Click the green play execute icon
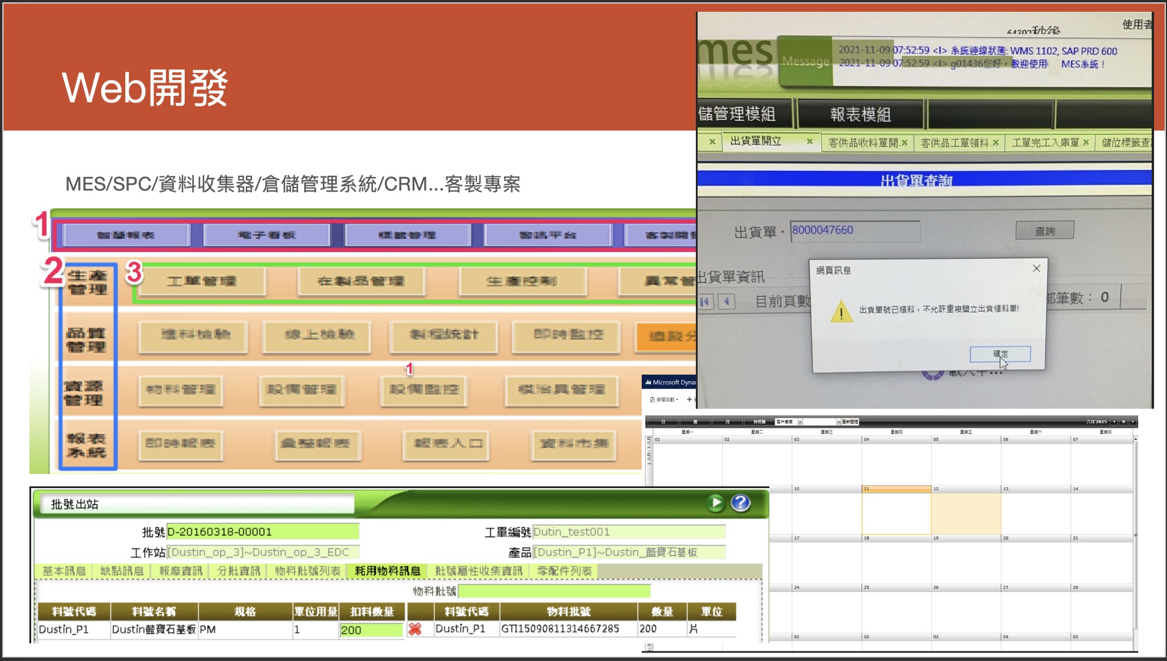The width and height of the screenshot is (1167, 661). [x=716, y=503]
